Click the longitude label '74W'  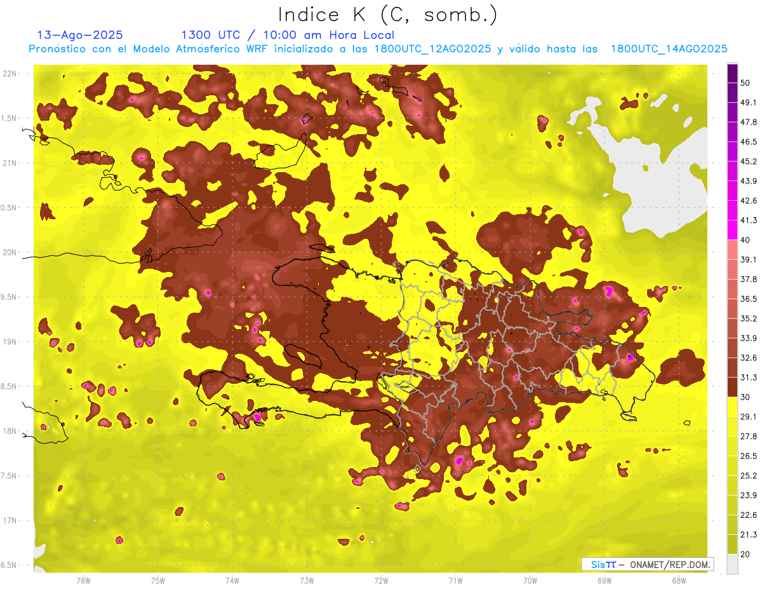[x=232, y=580]
